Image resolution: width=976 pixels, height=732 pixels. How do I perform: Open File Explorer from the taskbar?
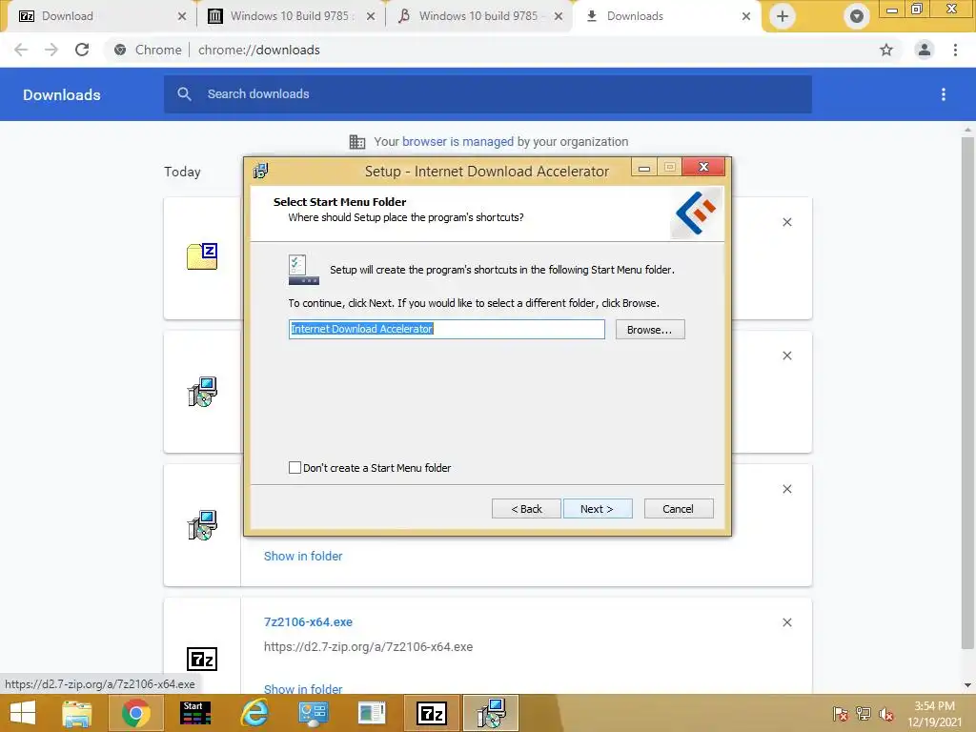point(76,713)
